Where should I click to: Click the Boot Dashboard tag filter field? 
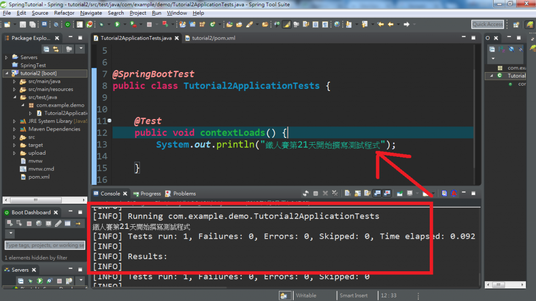point(45,245)
